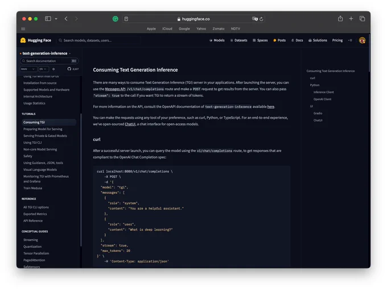Click the Hugging Face logo
The image size is (387, 290).
click(36, 40)
